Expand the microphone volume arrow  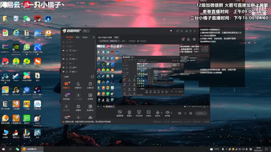(x=162, y=113)
